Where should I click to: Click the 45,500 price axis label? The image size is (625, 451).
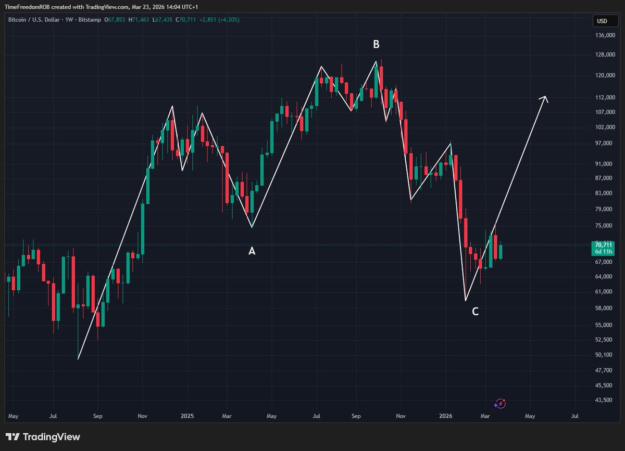click(x=603, y=385)
